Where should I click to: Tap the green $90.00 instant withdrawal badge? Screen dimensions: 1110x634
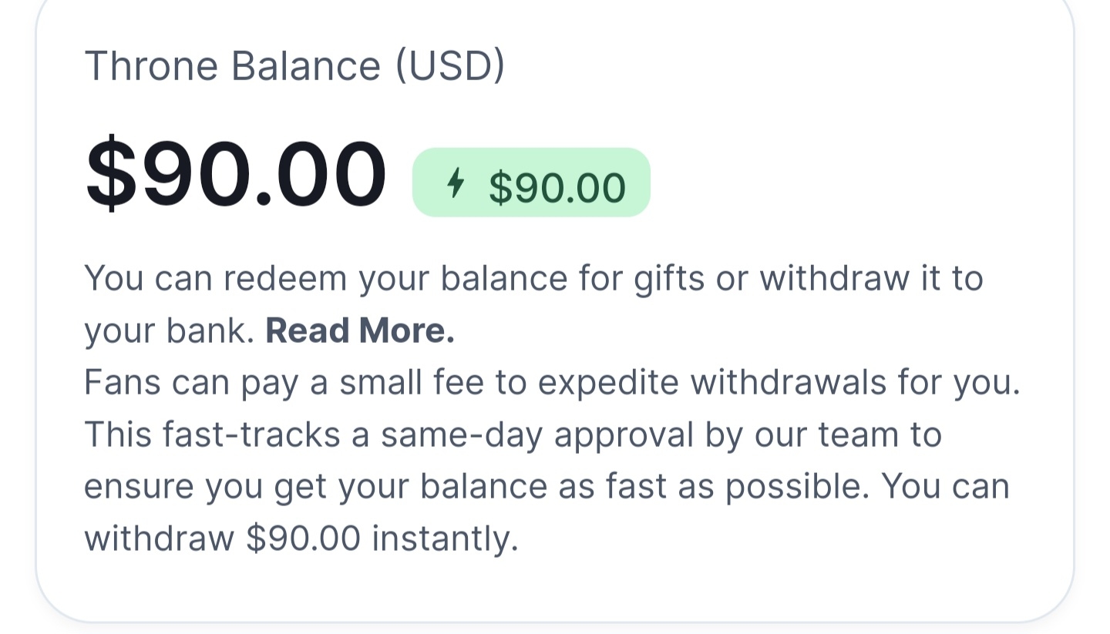pos(531,183)
